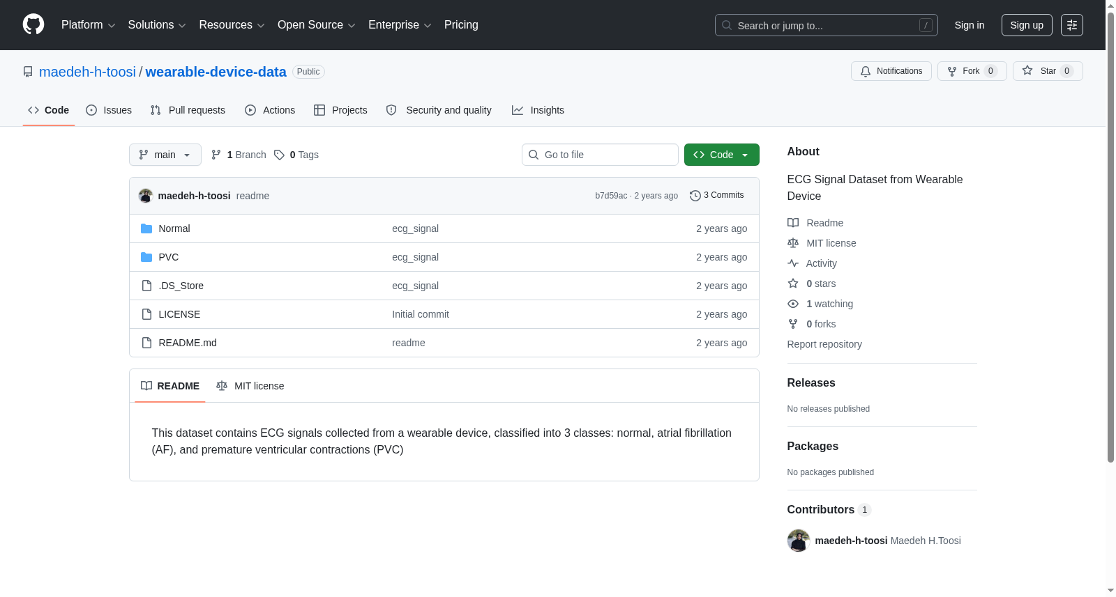Click the PVC folder icon

click(x=146, y=257)
